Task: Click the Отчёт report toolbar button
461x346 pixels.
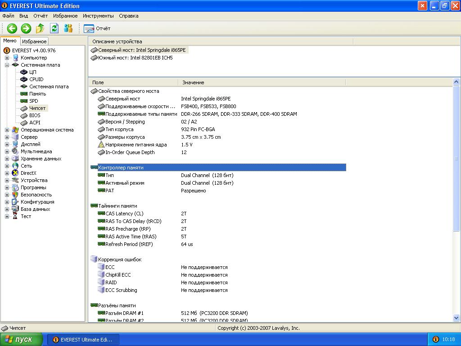Action: 97,28
